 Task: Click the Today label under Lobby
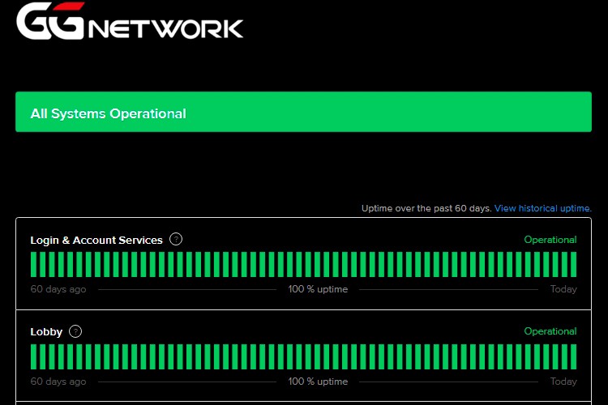(563, 382)
